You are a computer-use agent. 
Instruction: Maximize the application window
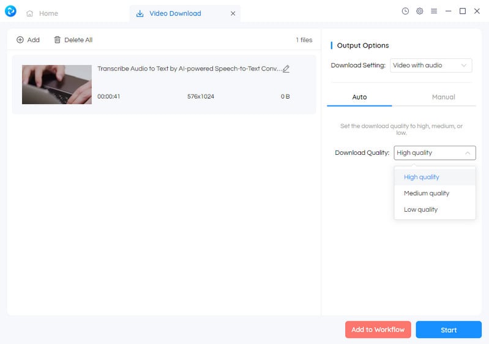tap(463, 11)
